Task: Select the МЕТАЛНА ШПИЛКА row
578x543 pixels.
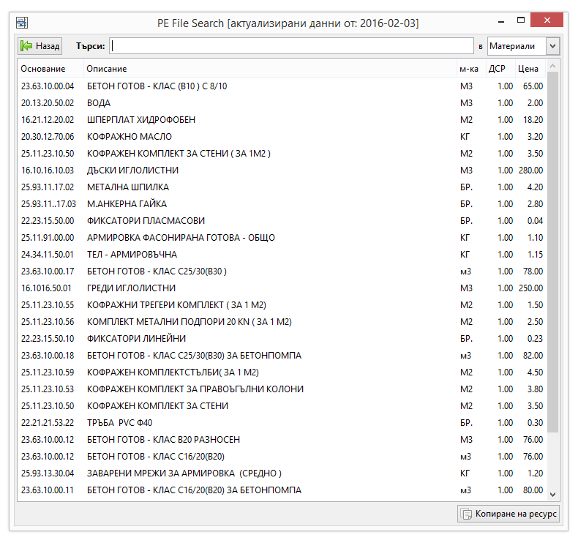Action: 282,187
